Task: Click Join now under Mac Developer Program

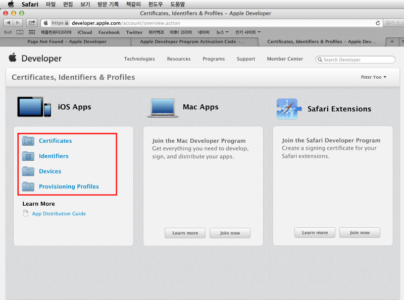Action: [x=230, y=233]
